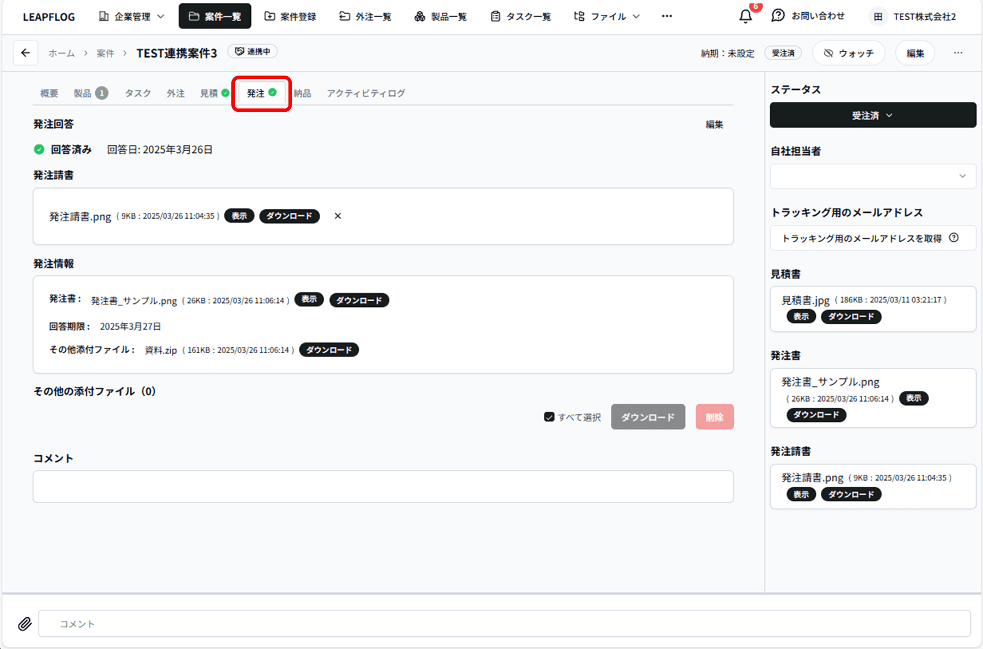Open the three-dot menu in top navigation
Screen dimensions: 983x649
[x=667, y=16]
